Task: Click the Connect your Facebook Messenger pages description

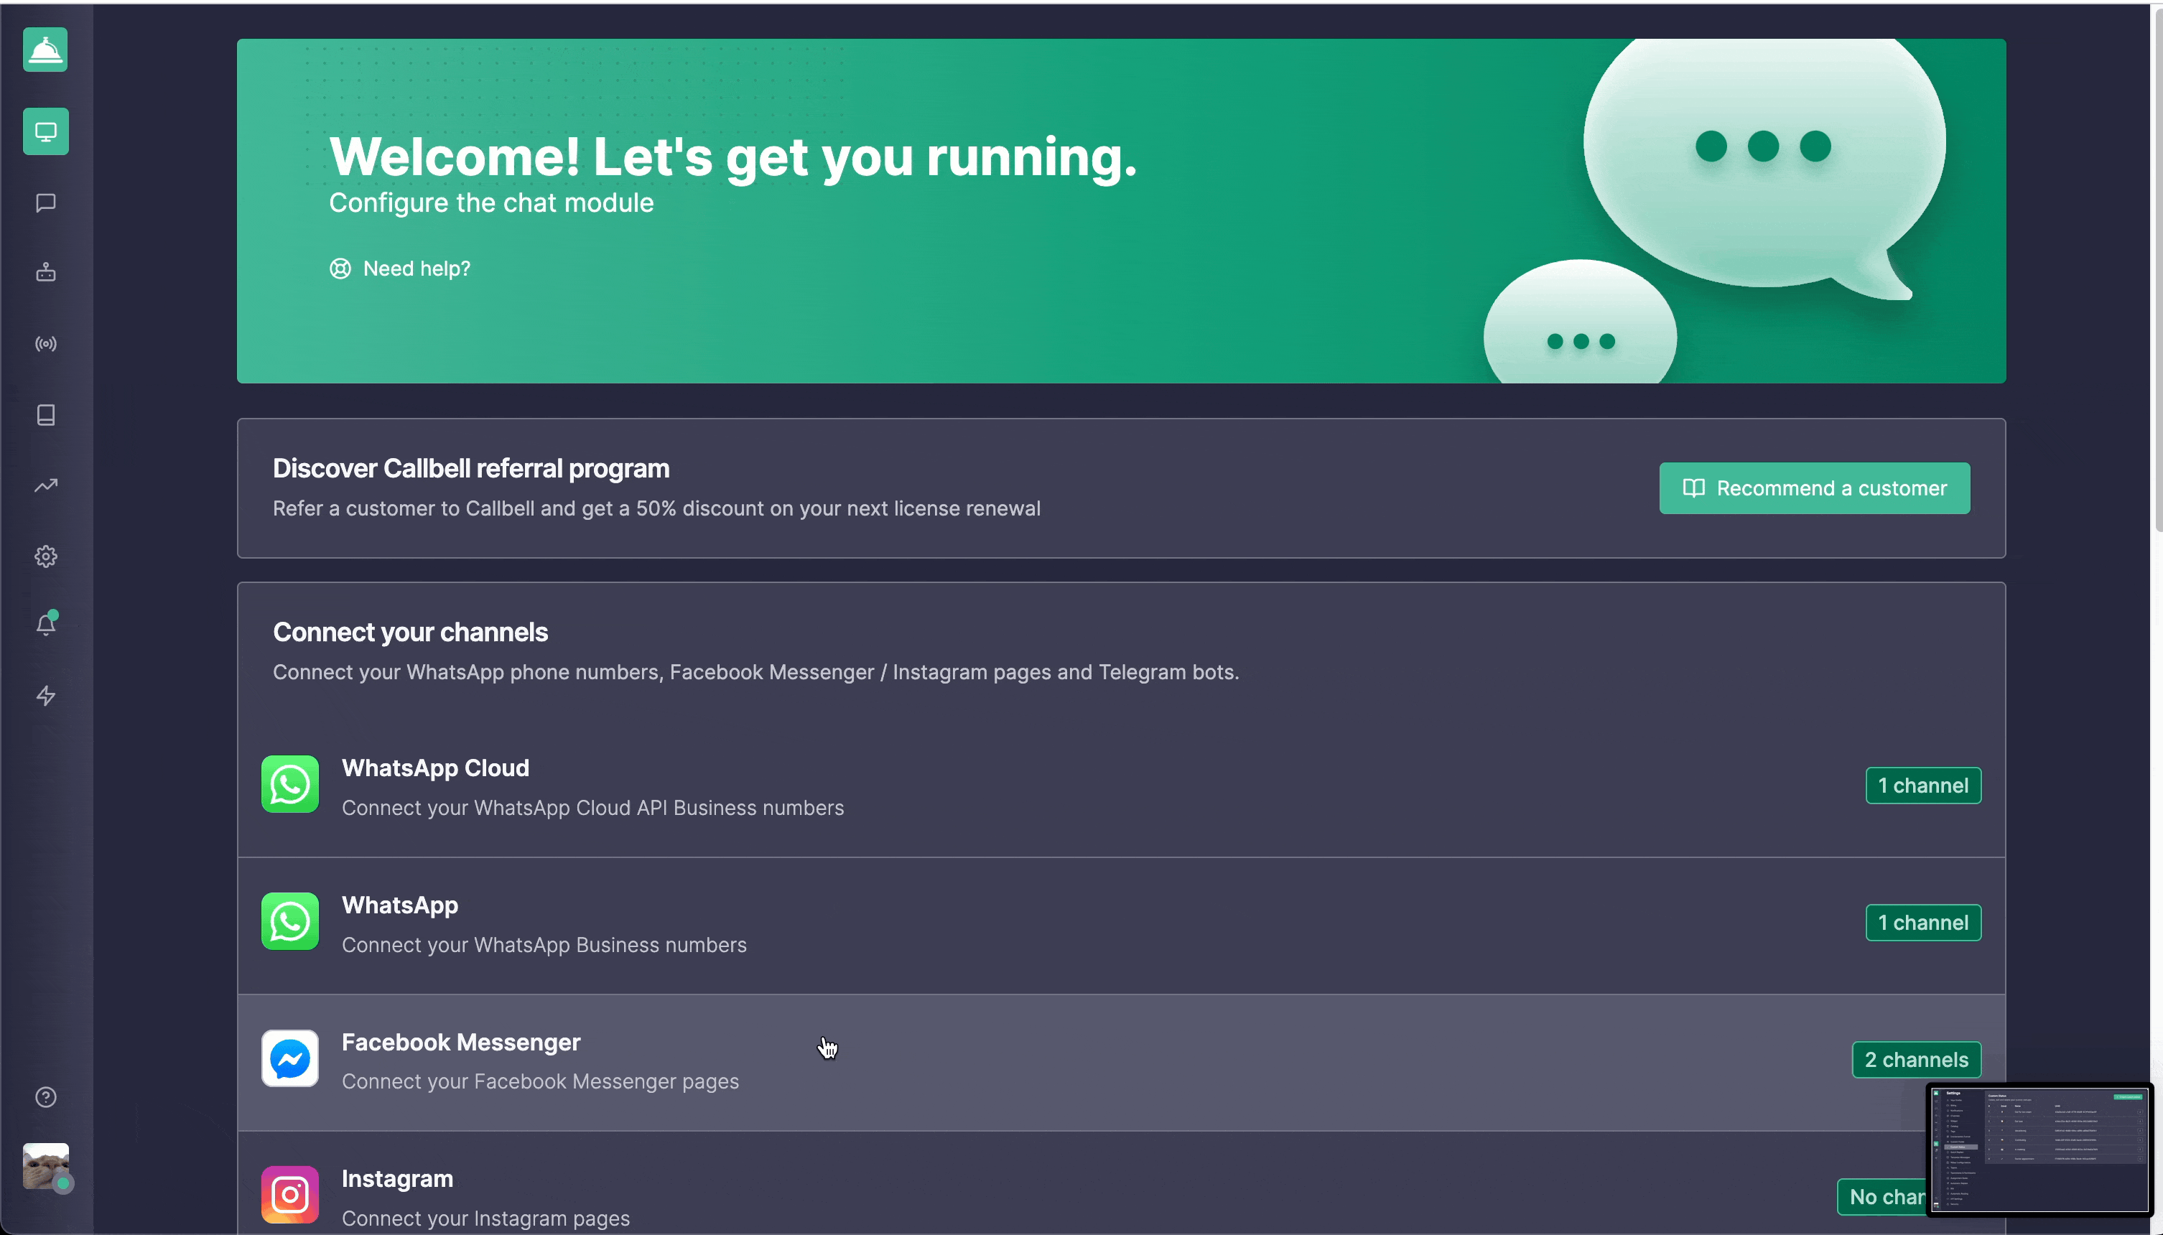Action: [540, 1082]
